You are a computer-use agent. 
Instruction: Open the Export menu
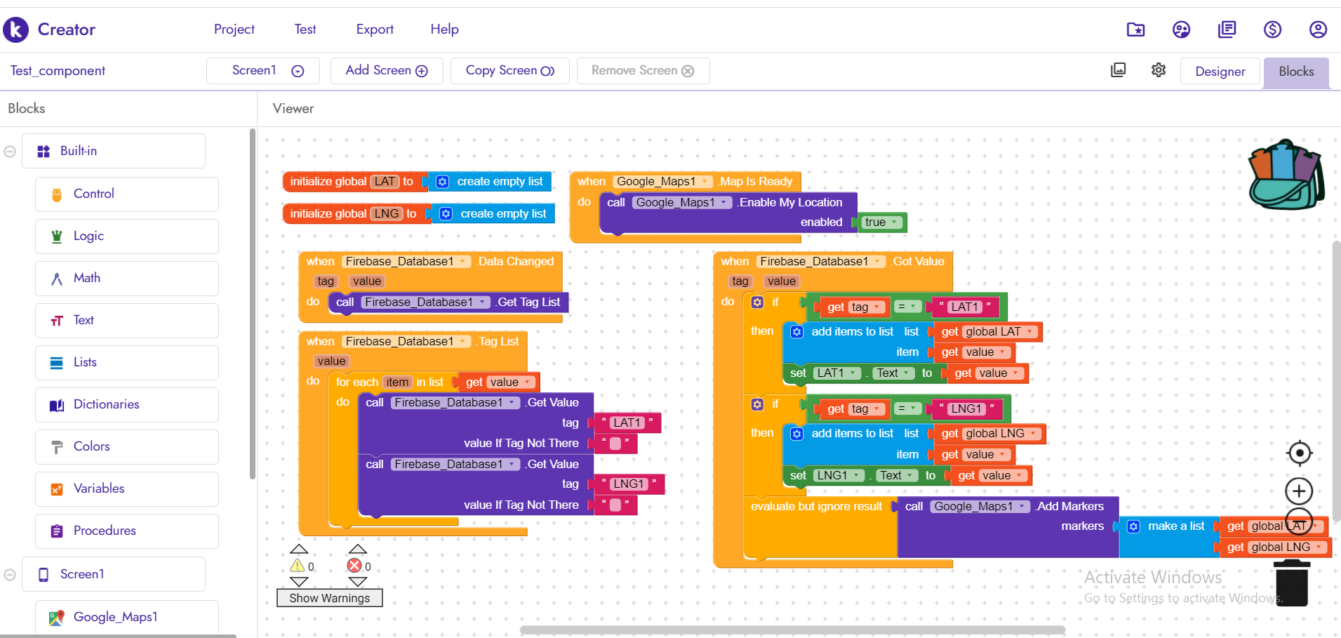click(375, 29)
